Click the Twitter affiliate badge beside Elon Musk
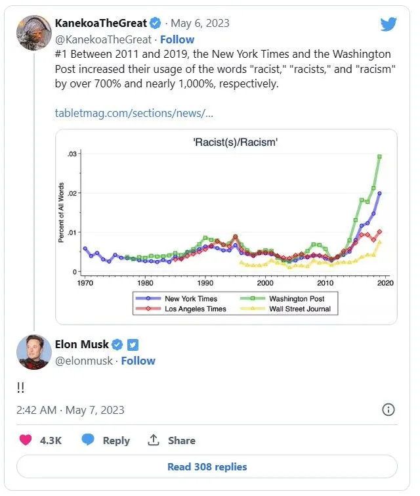This screenshot has height=496, width=420. (x=133, y=344)
